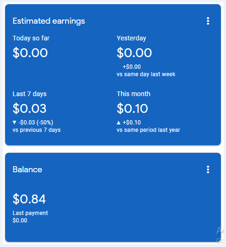Click the Last payment label
The width and height of the screenshot is (226, 247).
30,213
